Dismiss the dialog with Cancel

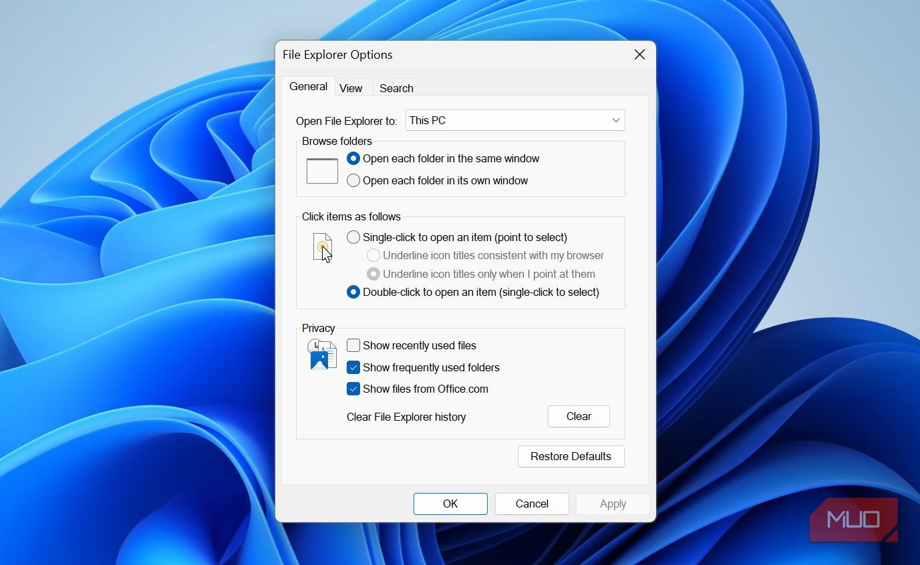(532, 504)
